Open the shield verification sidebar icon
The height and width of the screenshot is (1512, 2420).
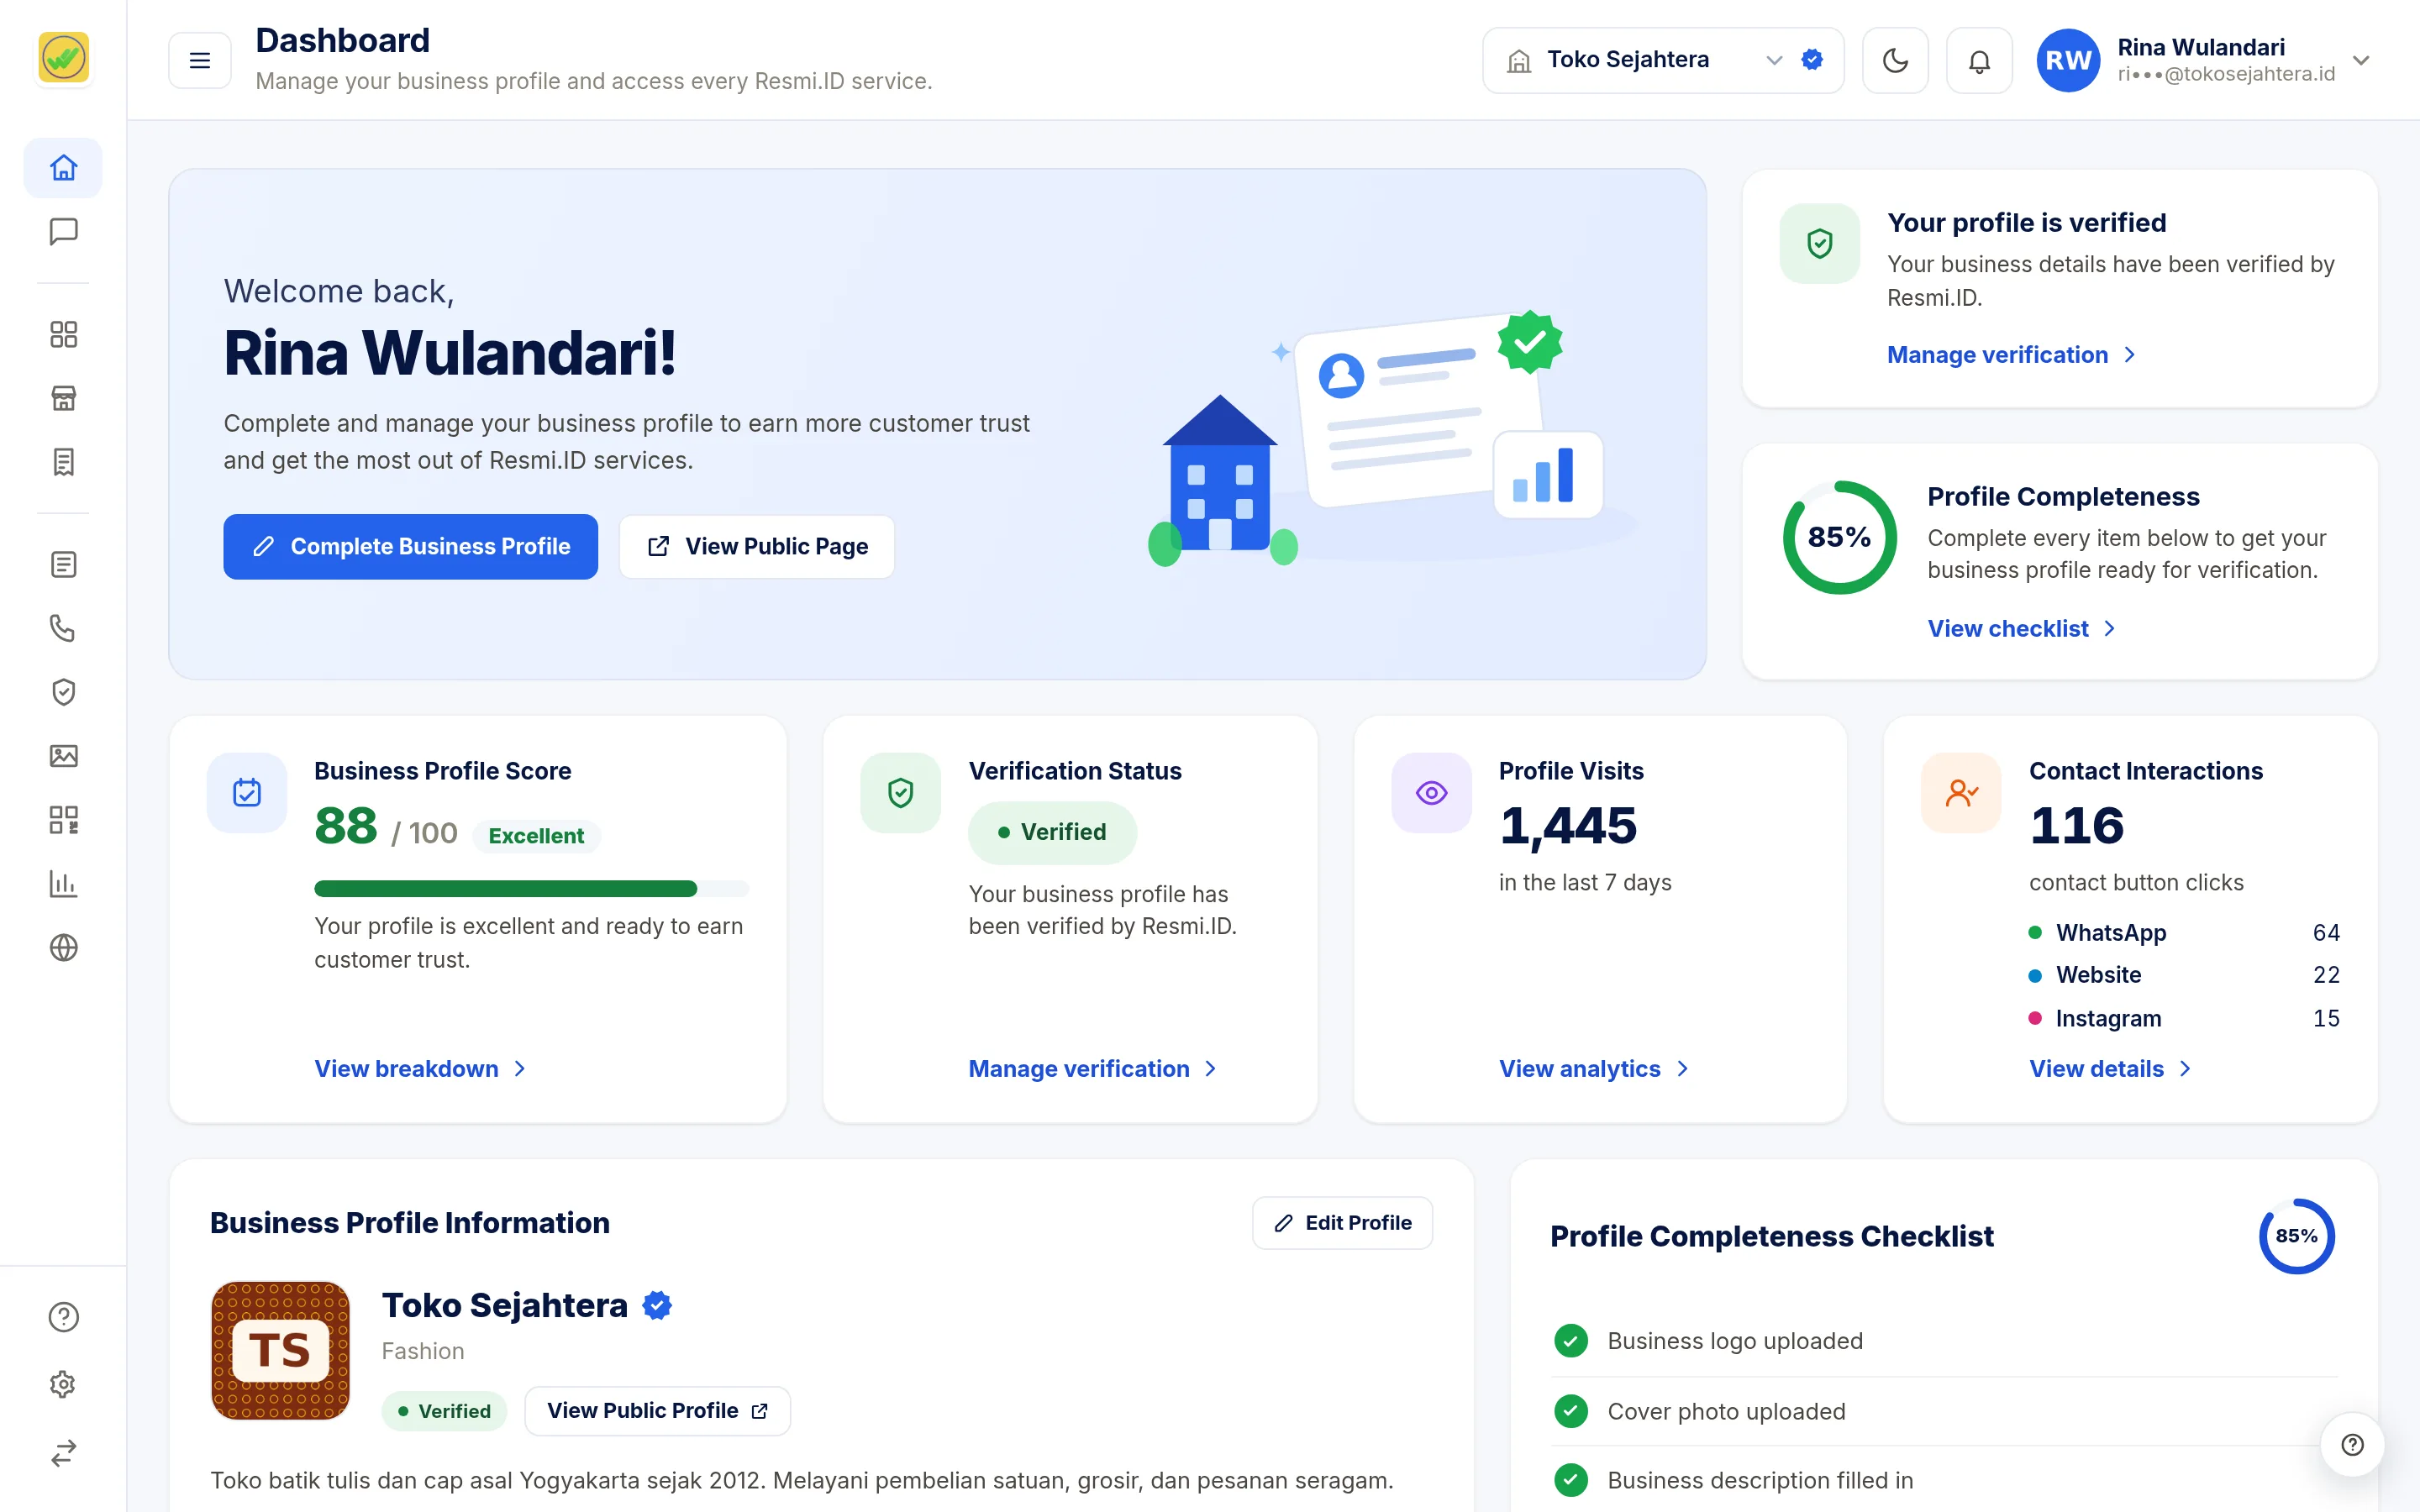tap(63, 692)
